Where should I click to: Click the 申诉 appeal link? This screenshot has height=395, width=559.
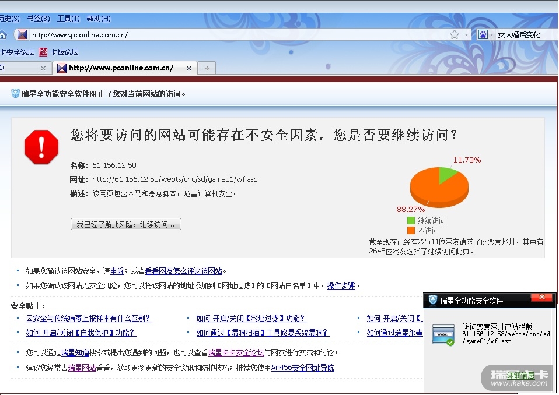click(117, 271)
